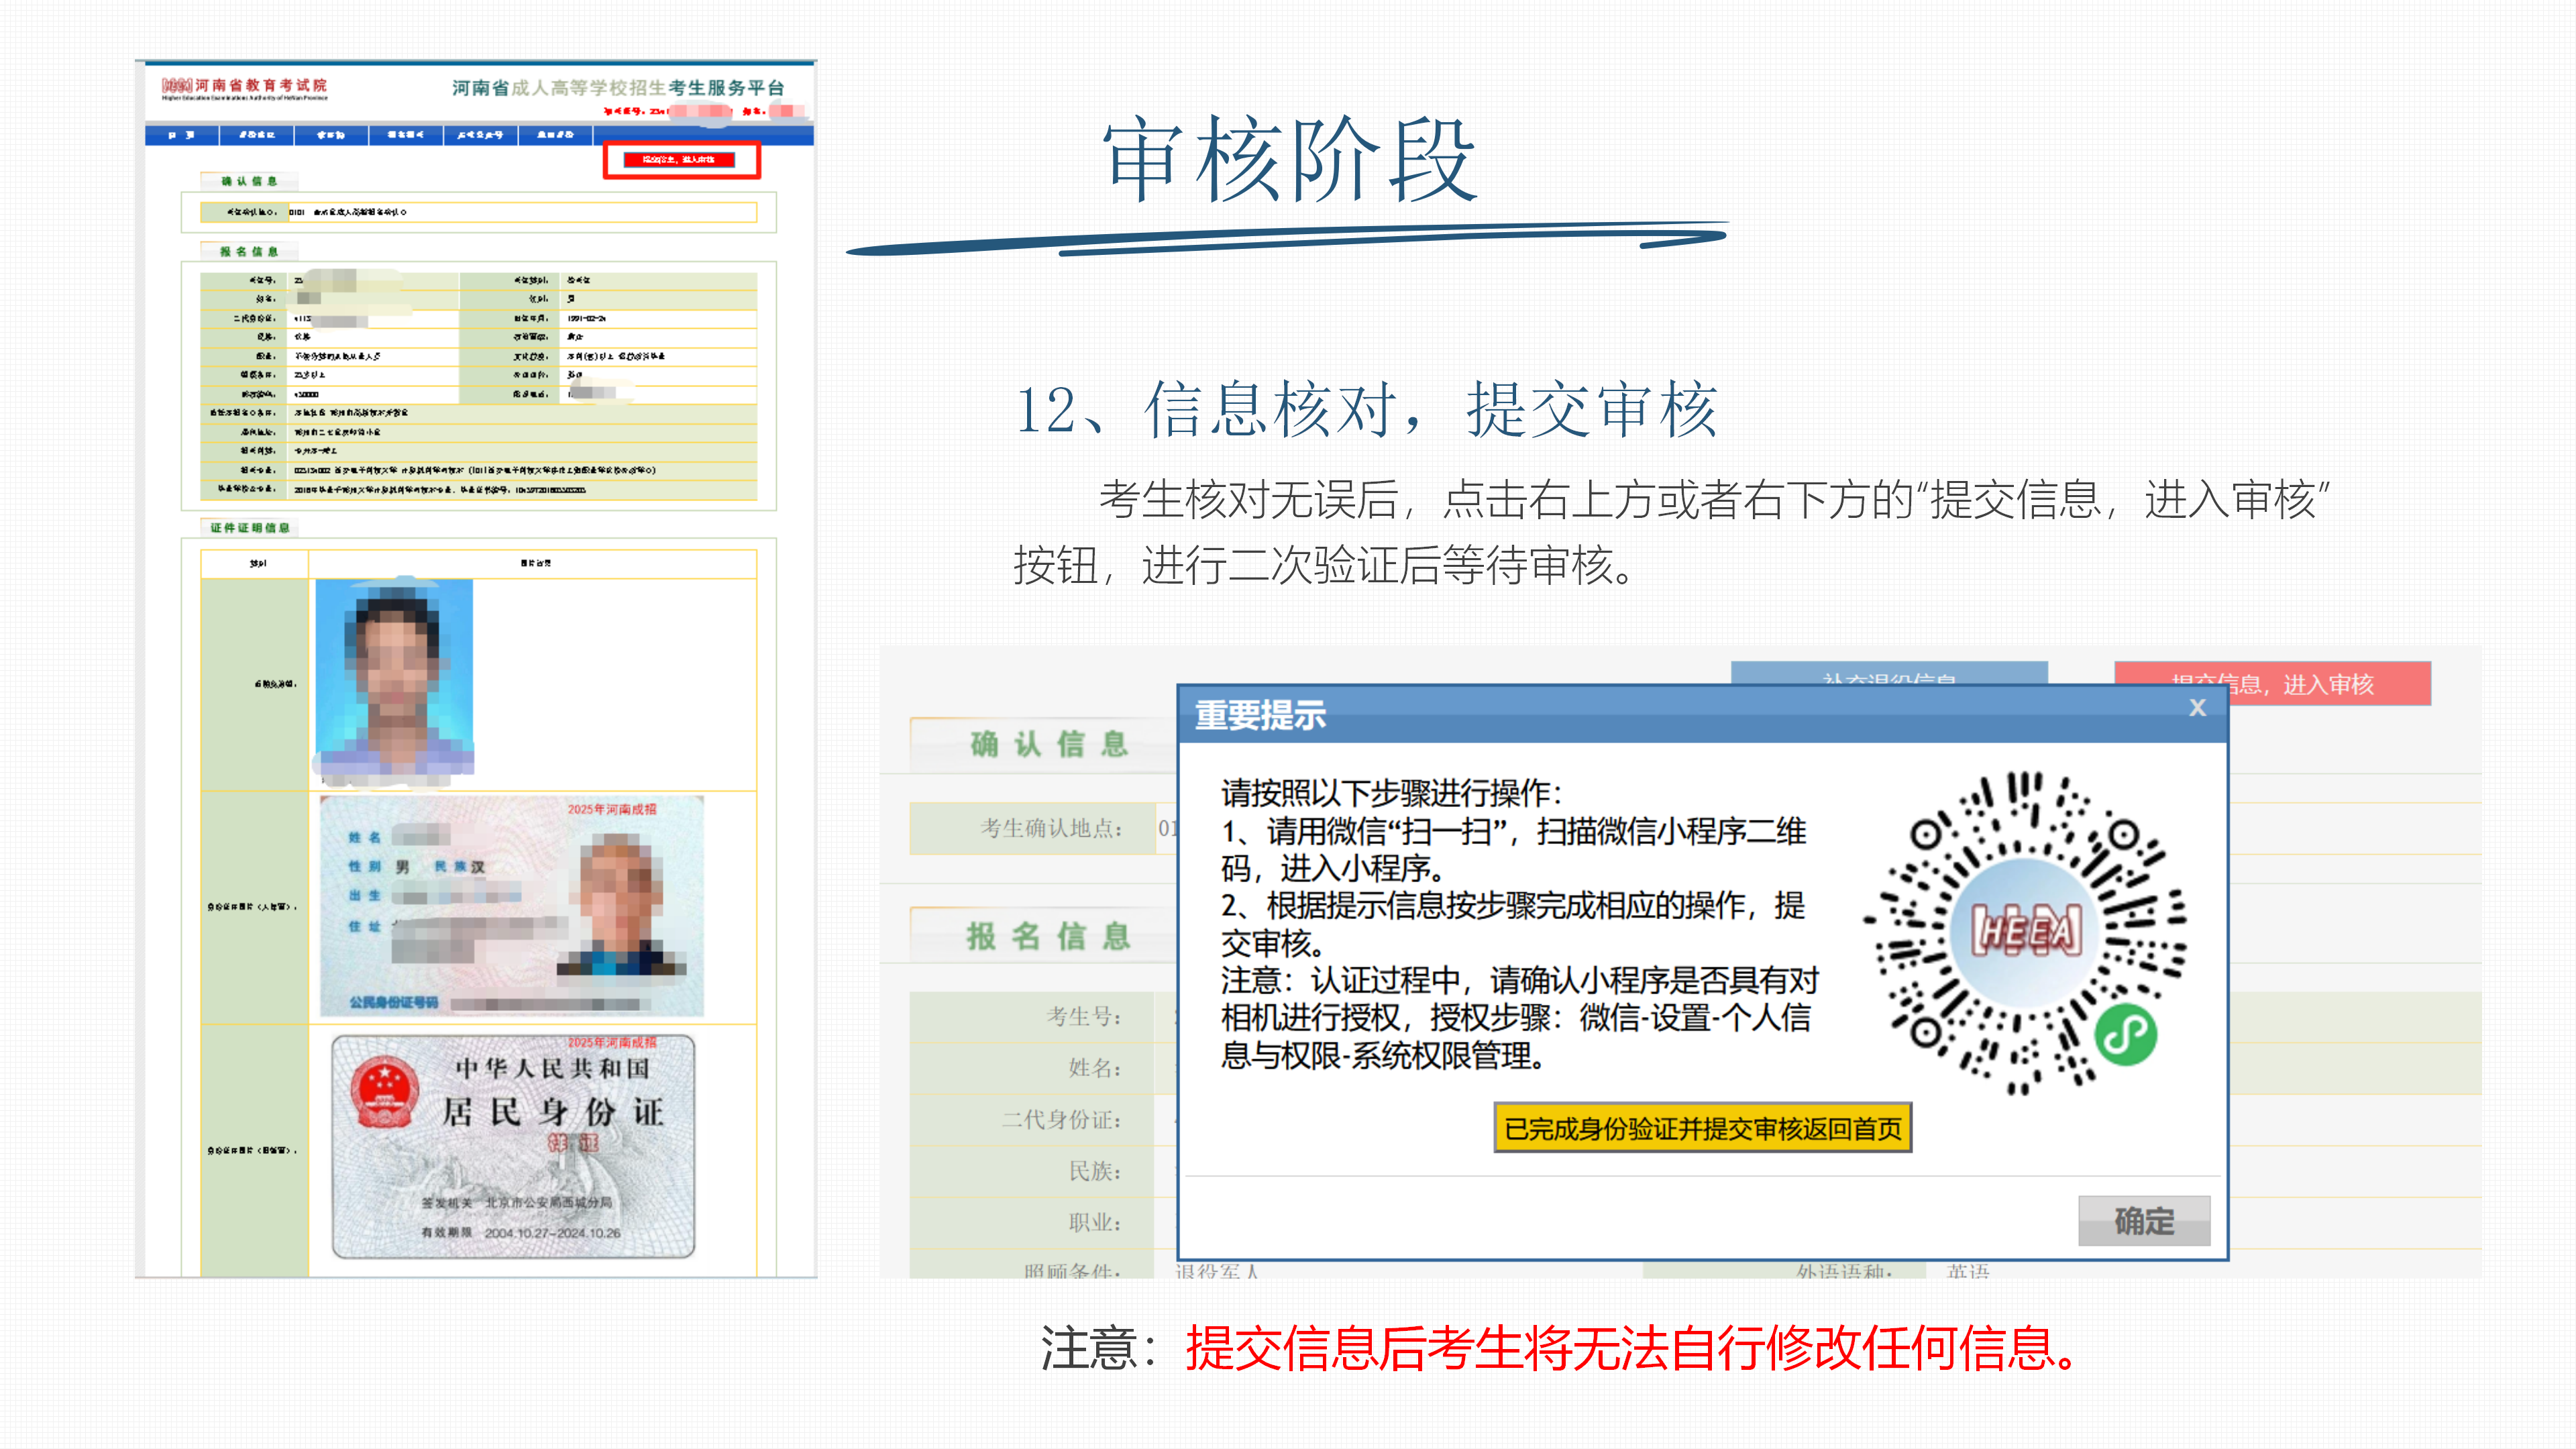Click 证件证明信息 section header on the form
This screenshot has height=1449, width=2576.
pyautogui.click(x=250, y=528)
